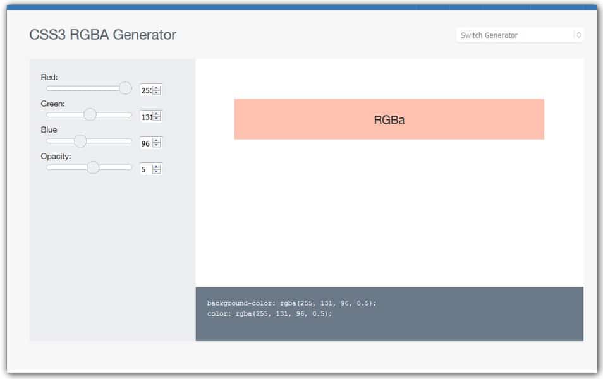Click the Red value decrement arrow

(156, 92)
